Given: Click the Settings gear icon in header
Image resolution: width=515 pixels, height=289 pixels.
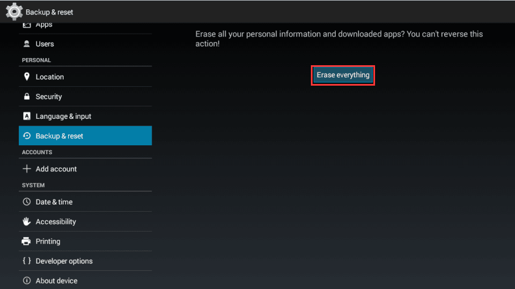Looking at the screenshot, I should tap(14, 12).
